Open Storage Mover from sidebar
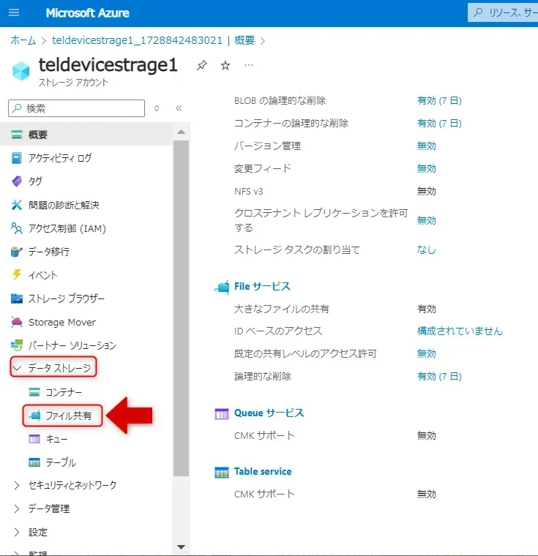Viewport: 538px width, 556px height. click(61, 322)
